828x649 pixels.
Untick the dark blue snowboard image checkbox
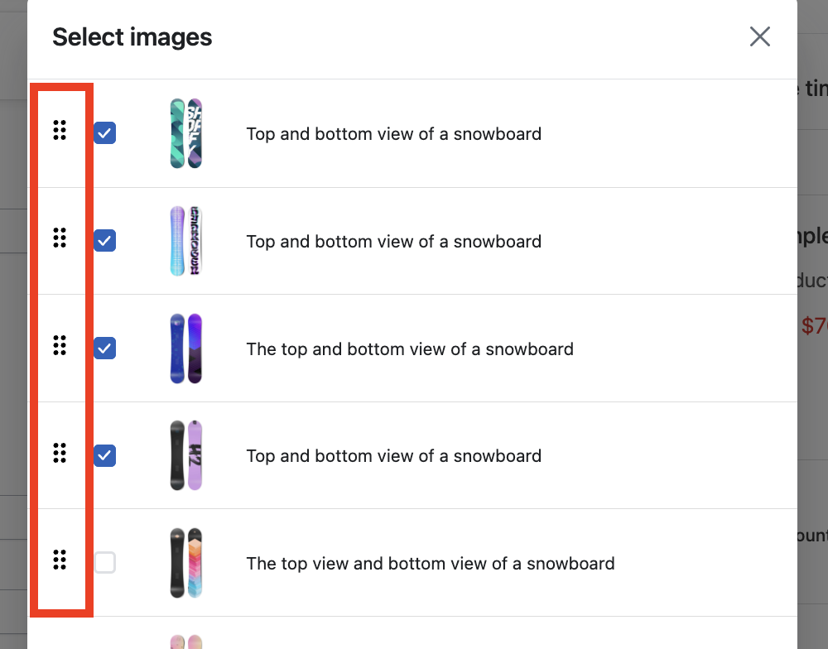105,349
